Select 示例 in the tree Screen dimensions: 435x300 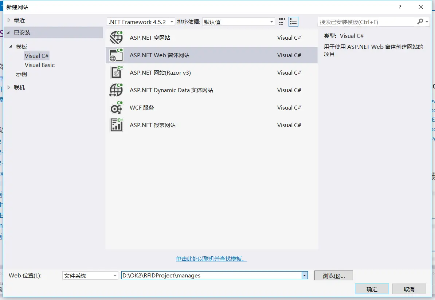coord(21,74)
